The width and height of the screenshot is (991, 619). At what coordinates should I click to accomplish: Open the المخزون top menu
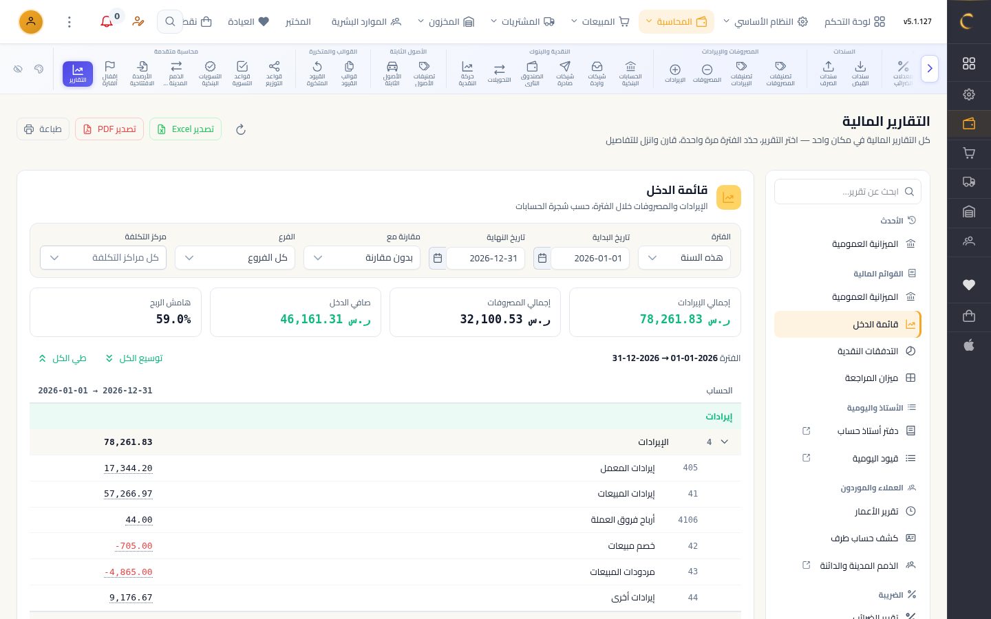[x=446, y=22]
